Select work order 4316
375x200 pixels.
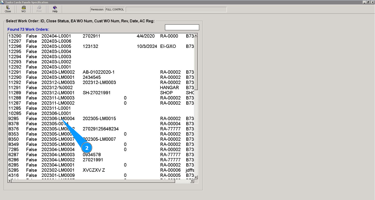click(x=101, y=175)
